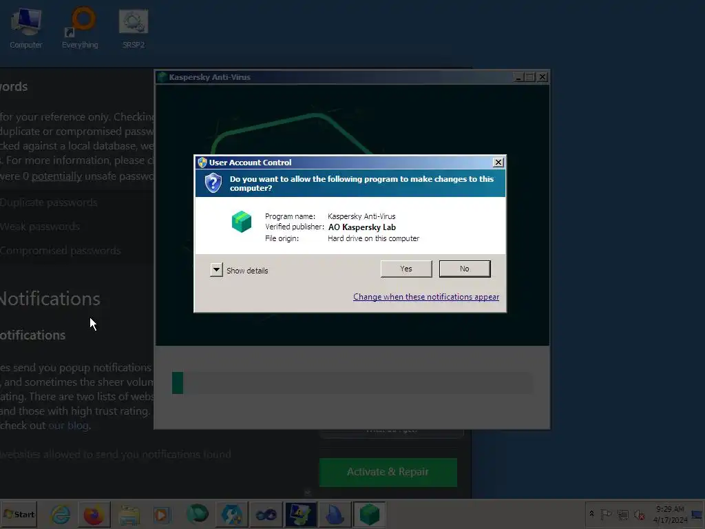Click the 'Notifications' heading in background page
This screenshot has width=705, height=529.
[50, 299]
